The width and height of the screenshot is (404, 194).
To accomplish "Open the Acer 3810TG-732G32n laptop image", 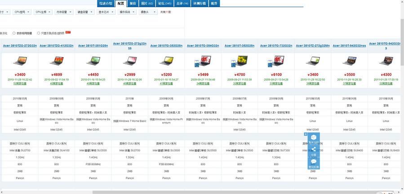I will tap(276, 61).
